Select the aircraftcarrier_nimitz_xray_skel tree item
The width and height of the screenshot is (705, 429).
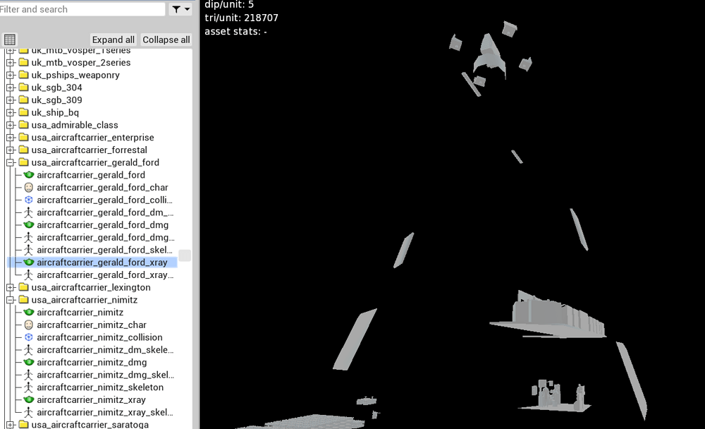click(105, 412)
